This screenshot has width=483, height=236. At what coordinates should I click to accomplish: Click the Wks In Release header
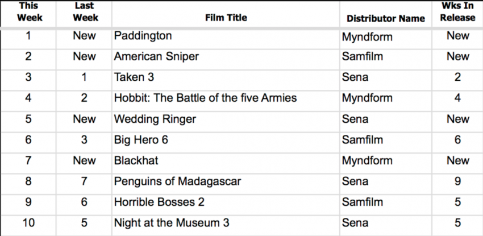pos(457,12)
